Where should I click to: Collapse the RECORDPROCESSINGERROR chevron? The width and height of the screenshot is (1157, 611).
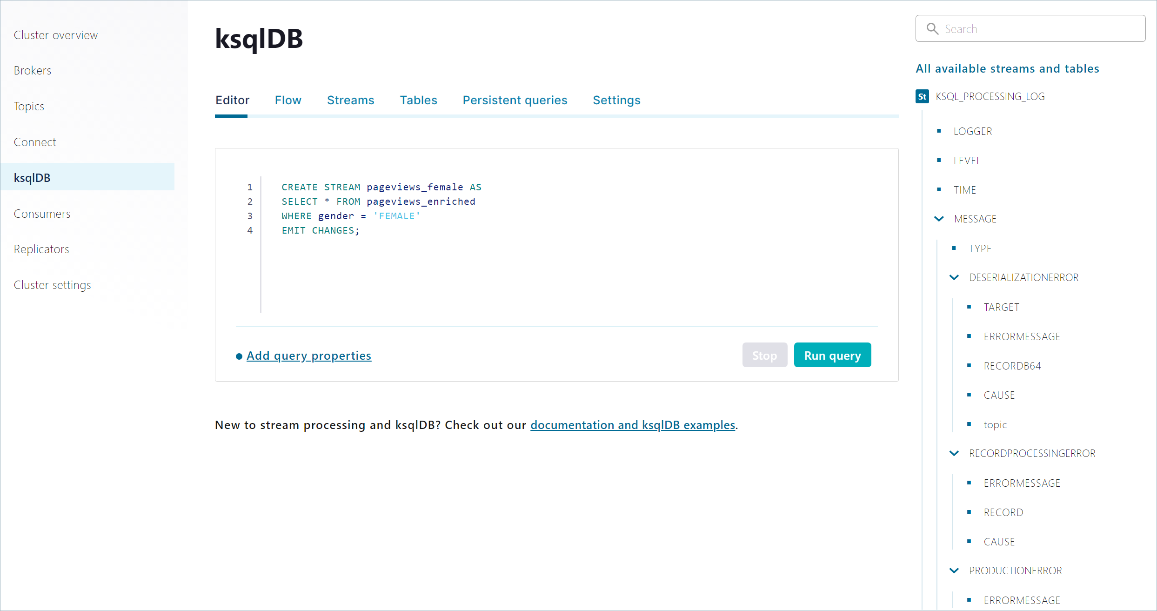(954, 453)
